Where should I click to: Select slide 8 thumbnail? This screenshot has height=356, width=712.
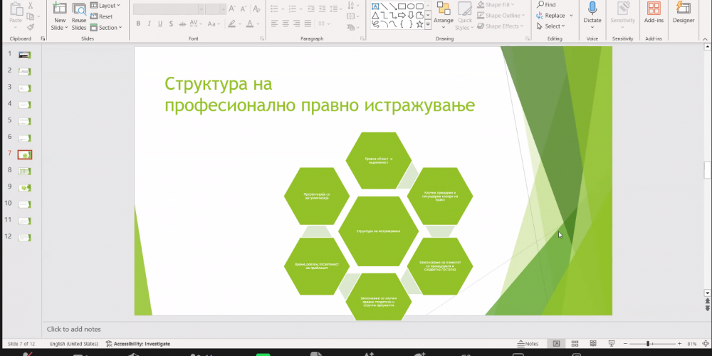pyautogui.click(x=25, y=171)
